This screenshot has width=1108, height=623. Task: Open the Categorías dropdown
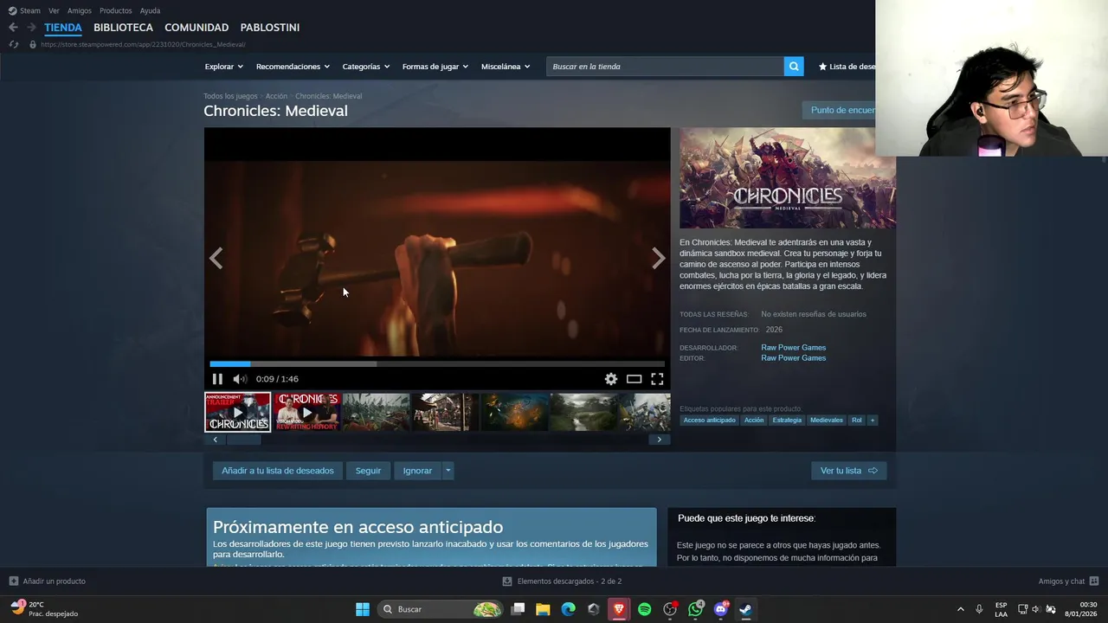pos(365,67)
